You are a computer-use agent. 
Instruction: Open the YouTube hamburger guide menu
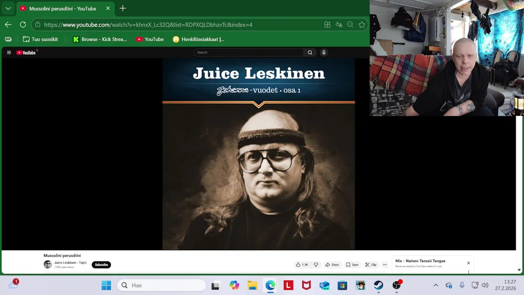[x=9, y=52]
